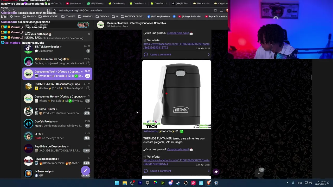Dismiss the birthday banner with its X

89,34
